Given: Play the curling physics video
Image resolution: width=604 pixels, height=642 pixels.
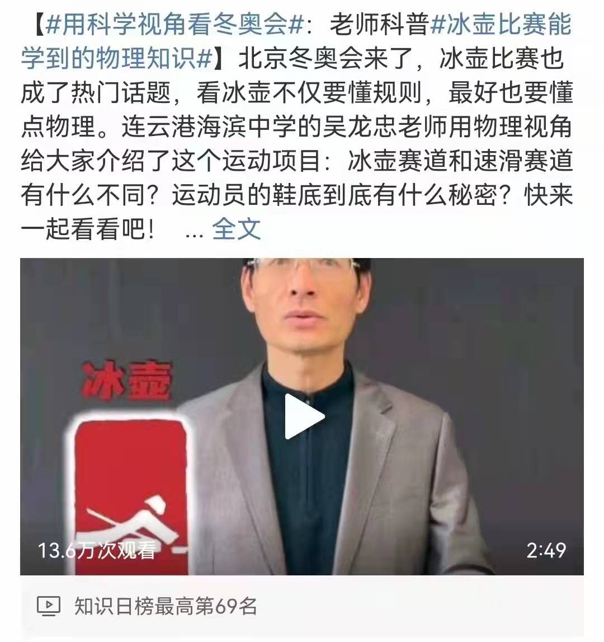Looking at the screenshot, I should [304, 416].
